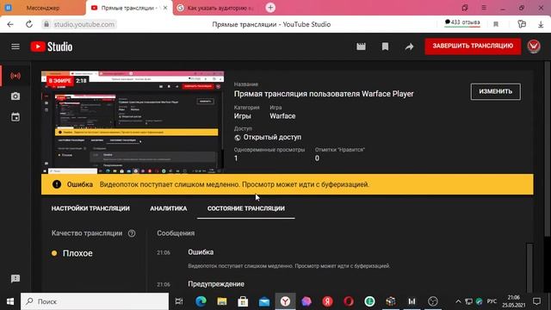Viewport: 551px width, 310px height.
Task: Click the Warface game label
Action: click(282, 116)
